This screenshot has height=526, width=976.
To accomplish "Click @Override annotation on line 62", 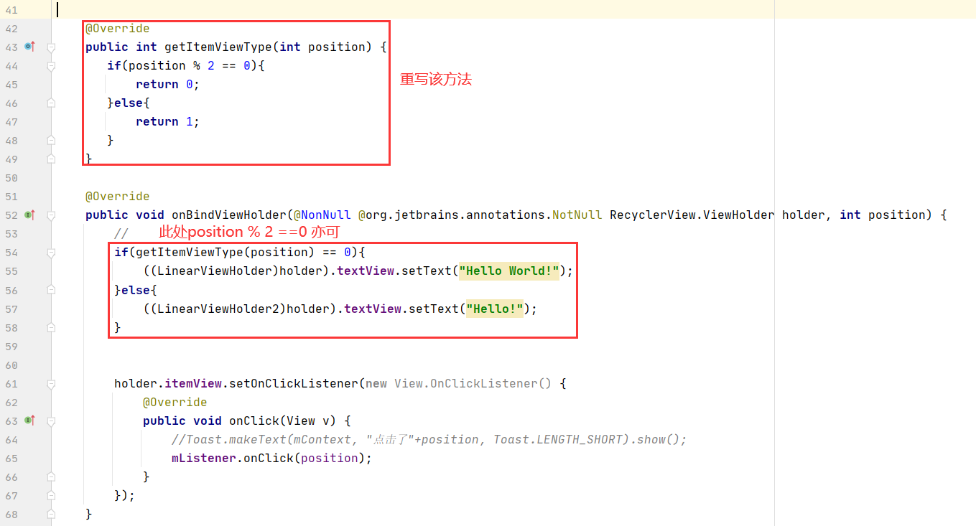I will click(175, 403).
